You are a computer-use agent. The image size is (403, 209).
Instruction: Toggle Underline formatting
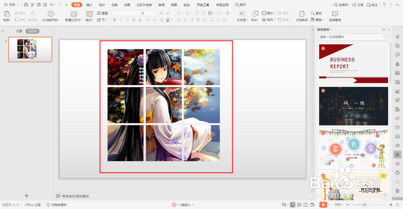[127, 20]
